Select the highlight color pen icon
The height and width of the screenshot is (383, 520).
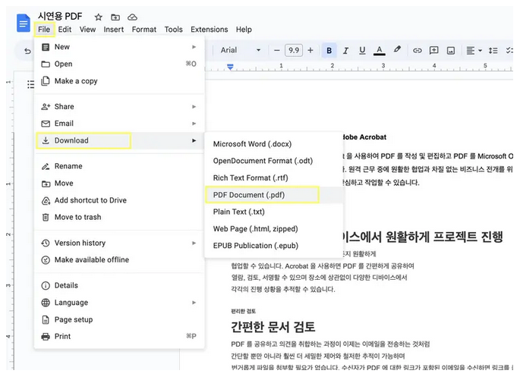click(x=397, y=51)
